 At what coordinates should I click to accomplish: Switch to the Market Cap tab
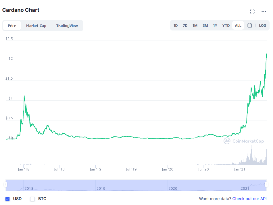[36, 26]
